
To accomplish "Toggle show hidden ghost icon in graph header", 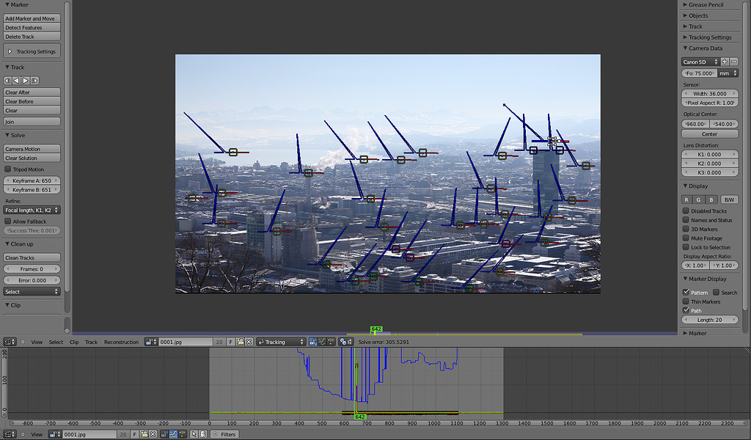I will coord(203,434).
